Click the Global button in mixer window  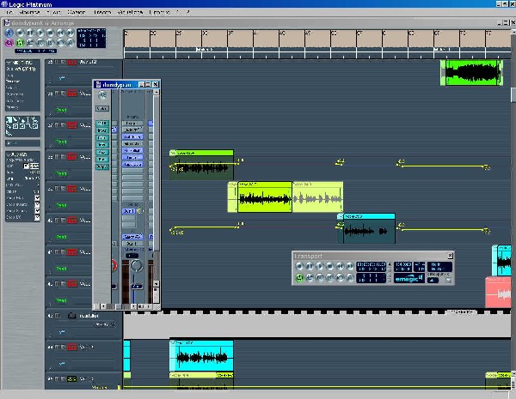(x=102, y=108)
